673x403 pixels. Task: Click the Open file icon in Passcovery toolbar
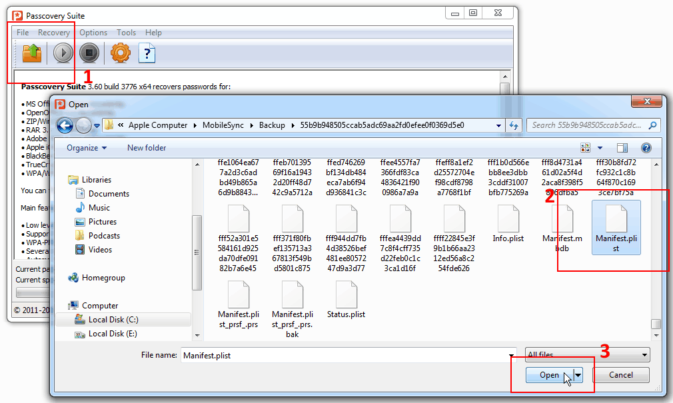32,53
